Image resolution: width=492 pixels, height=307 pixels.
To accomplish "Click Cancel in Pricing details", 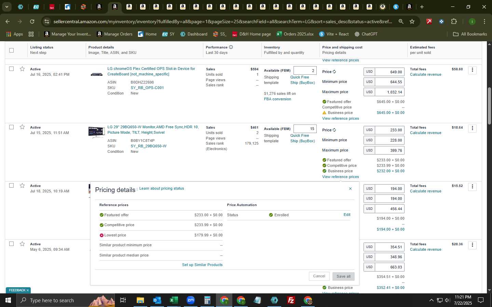I will click(319, 276).
